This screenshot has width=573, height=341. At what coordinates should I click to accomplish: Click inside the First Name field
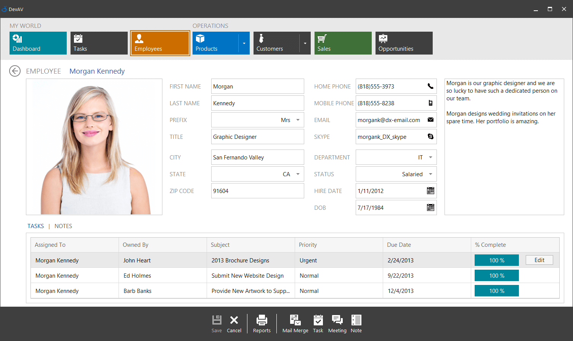pyautogui.click(x=257, y=86)
